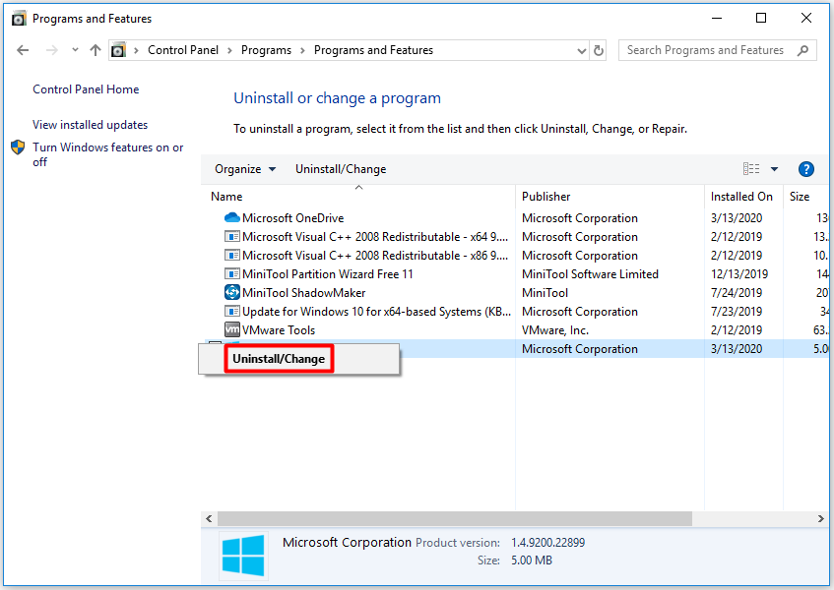
Task: Select Microsoft OneDrive program name
Action: tap(292, 218)
